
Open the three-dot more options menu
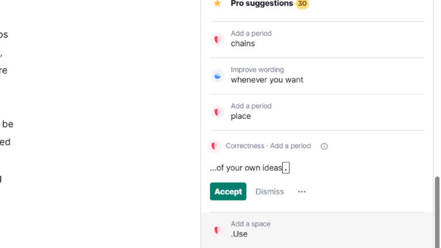click(301, 192)
